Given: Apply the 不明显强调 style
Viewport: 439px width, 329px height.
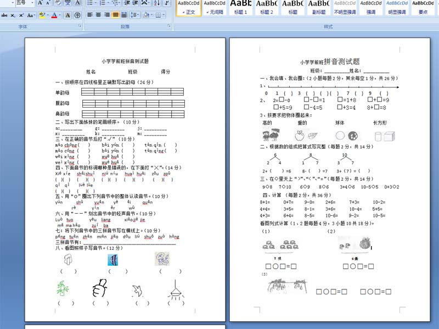Looking at the screenshot, I should pos(345,8).
